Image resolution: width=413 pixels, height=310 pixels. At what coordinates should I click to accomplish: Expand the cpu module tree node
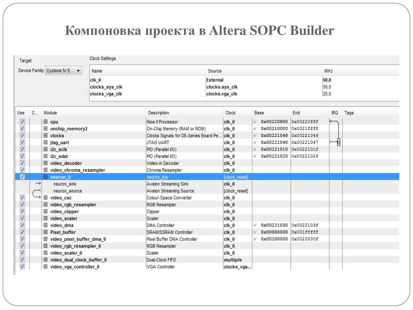46,121
